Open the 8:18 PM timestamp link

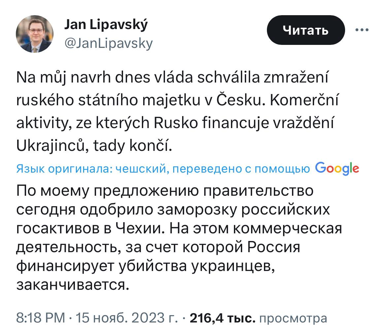pyautogui.click(x=41, y=318)
